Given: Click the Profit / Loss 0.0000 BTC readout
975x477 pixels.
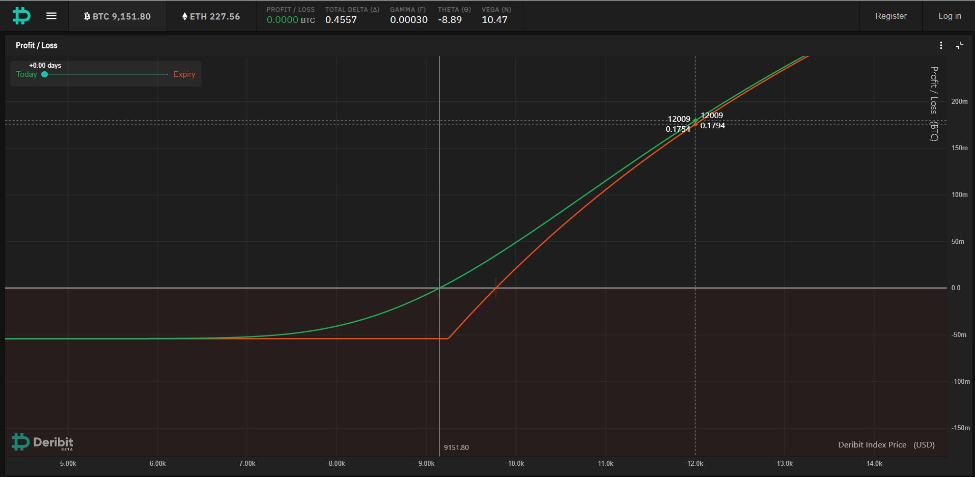Looking at the screenshot, I should tap(291, 20).
